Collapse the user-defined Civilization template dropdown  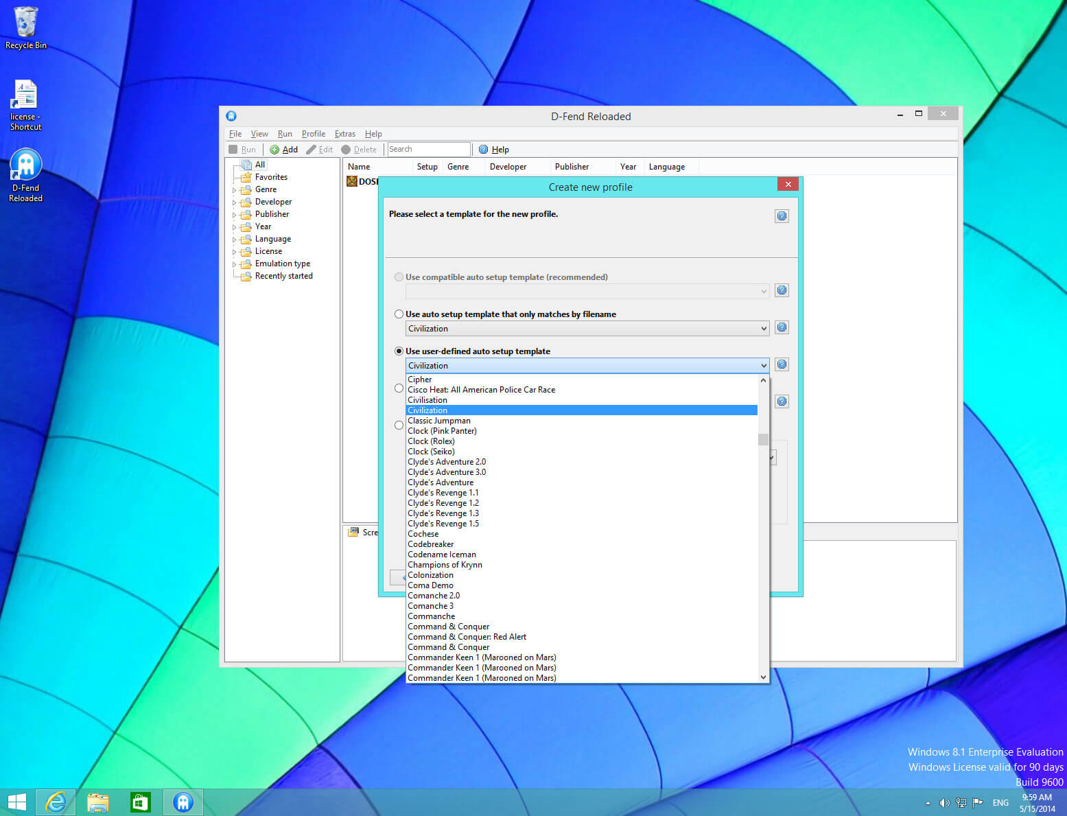[587, 366]
